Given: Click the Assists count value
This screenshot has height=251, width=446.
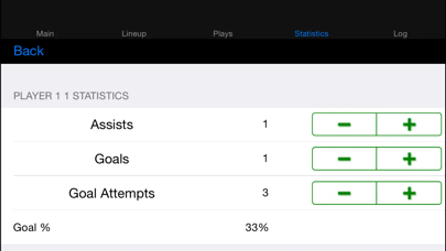Looking at the screenshot, I should (x=265, y=124).
